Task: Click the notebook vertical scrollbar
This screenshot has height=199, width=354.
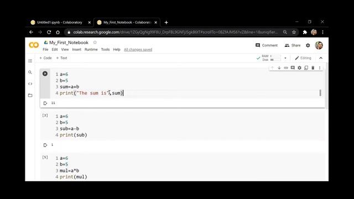Action: pos(327,86)
